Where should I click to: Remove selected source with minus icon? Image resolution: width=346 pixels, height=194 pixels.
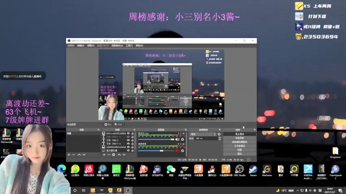(109, 155)
